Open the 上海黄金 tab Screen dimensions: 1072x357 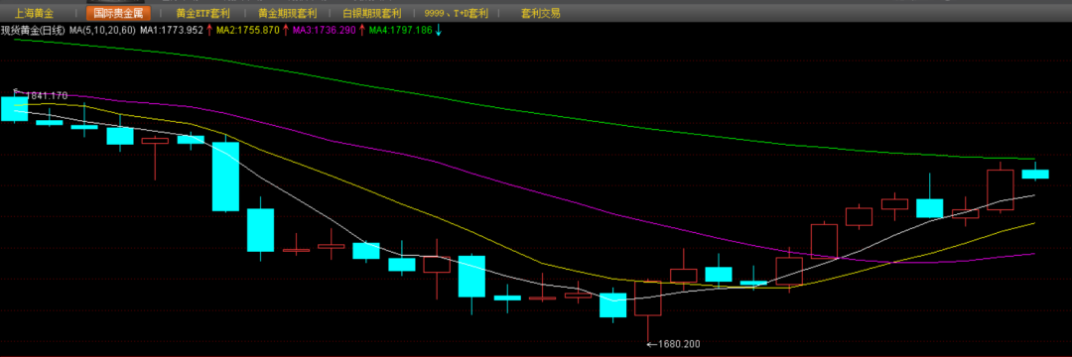tap(34, 13)
